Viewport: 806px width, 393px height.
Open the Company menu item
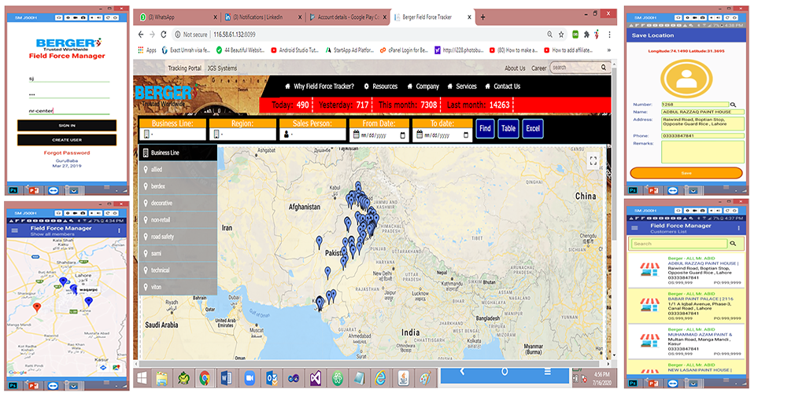[x=423, y=86]
